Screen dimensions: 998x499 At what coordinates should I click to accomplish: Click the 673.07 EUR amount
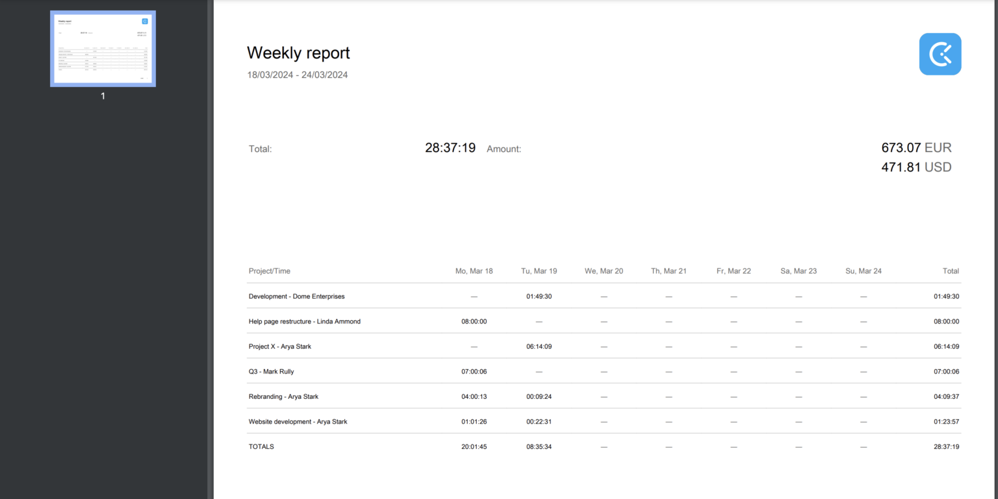(x=915, y=147)
